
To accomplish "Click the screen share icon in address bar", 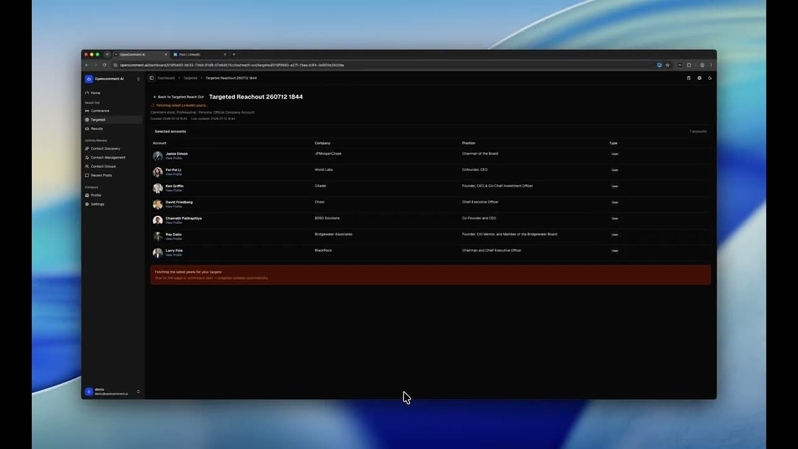I will [659, 65].
